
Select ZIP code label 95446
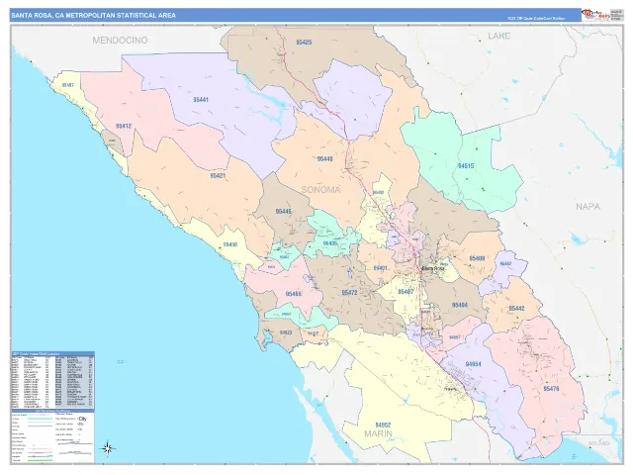pyautogui.click(x=284, y=211)
